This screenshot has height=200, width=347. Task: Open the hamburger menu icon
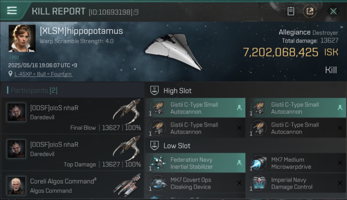coord(12,11)
